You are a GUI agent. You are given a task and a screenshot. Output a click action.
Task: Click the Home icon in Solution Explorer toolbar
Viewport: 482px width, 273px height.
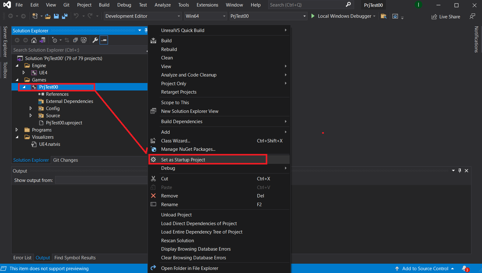(x=34, y=40)
